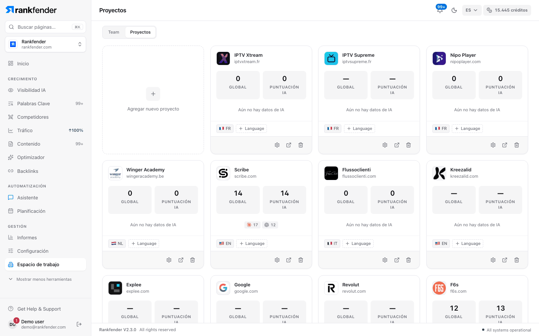This screenshot has width=539, height=336.
Task: Open the Tráfico sidebar item
Action: 46,130
